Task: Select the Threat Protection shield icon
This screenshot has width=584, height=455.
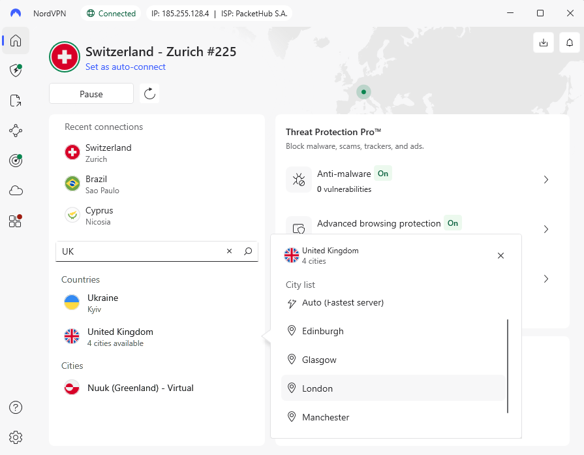Action: (15, 71)
